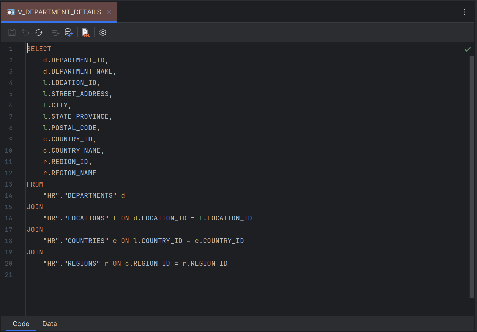Screen dimensions: 477x332
Task: Click the Undo arrow icon
Action: point(25,32)
